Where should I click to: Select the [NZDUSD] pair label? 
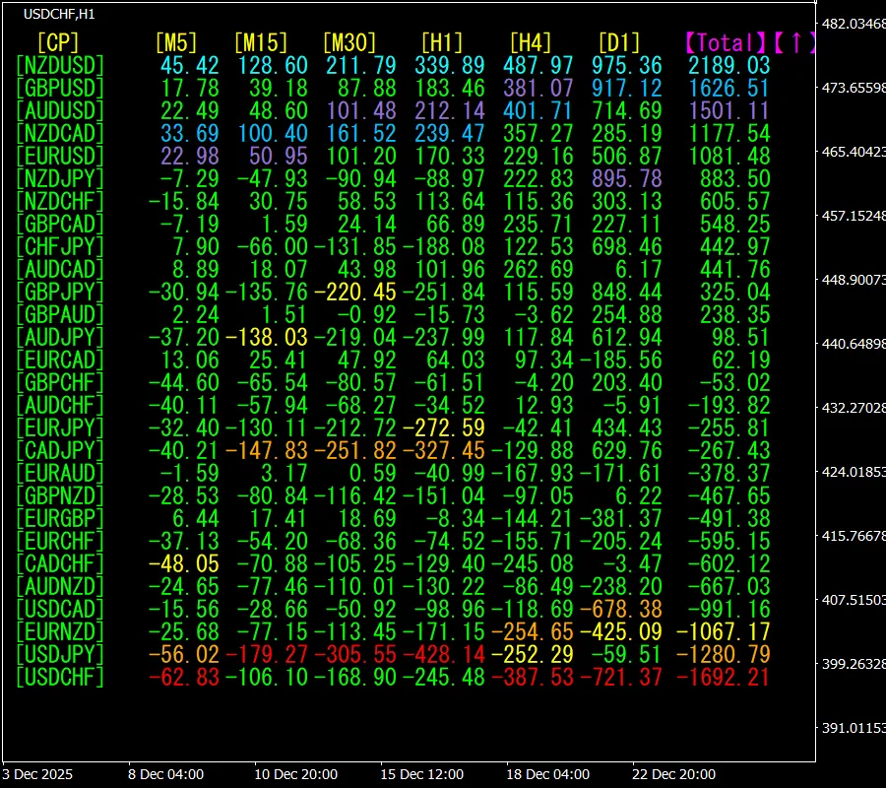point(60,65)
